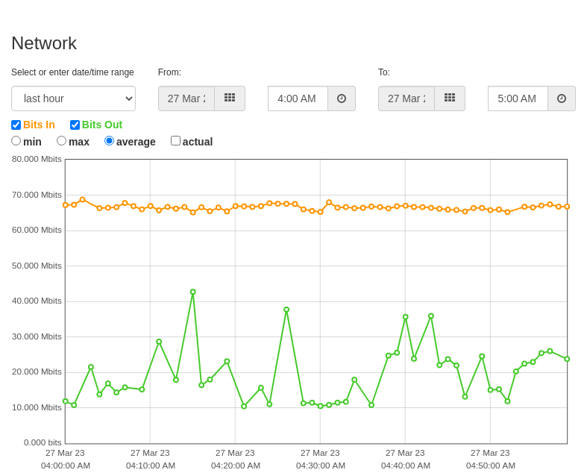This screenshot has height=473, width=587.
Task: Click the green Bits Out peak near 04:15
Action: (192, 292)
